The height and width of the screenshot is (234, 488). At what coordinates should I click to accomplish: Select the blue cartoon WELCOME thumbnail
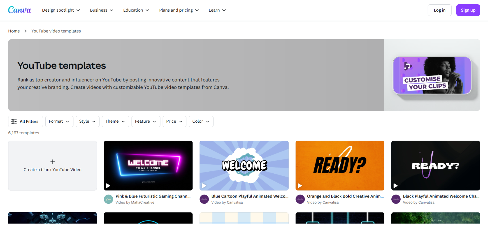tap(244, 166)
